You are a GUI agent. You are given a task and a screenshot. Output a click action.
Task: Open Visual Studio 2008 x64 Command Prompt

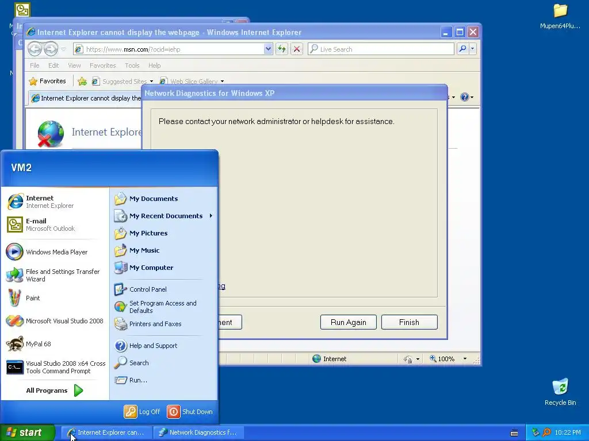coord(55,367)
